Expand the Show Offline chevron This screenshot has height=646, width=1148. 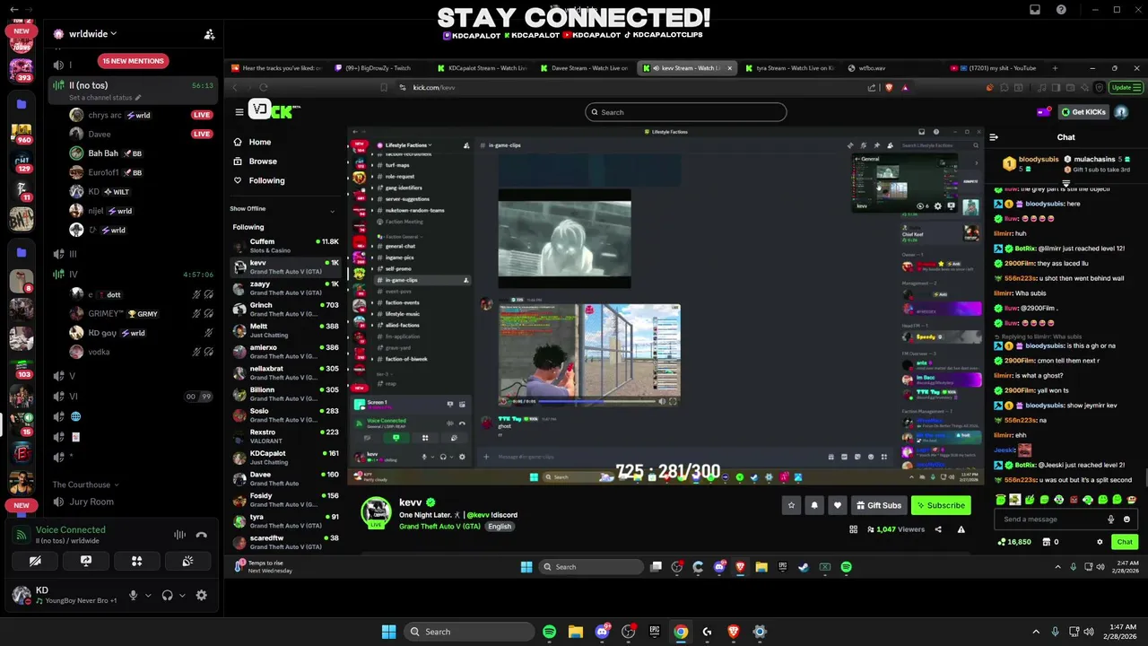click(x=332, y=210)
